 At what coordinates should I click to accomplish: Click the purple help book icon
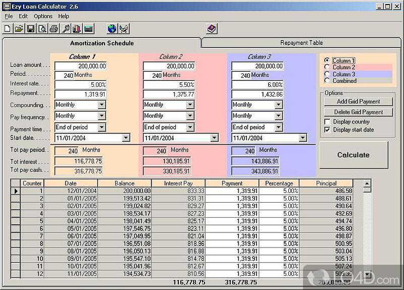[x=212, y=29]
